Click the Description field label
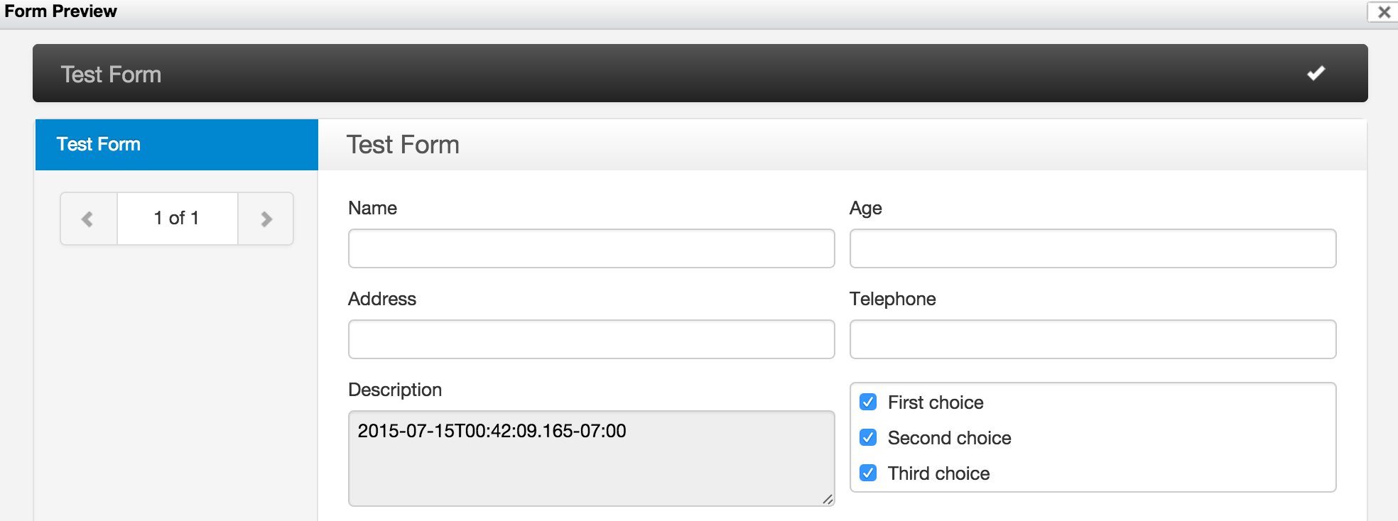Viewport: 1398px width, 521px height. 395,390
